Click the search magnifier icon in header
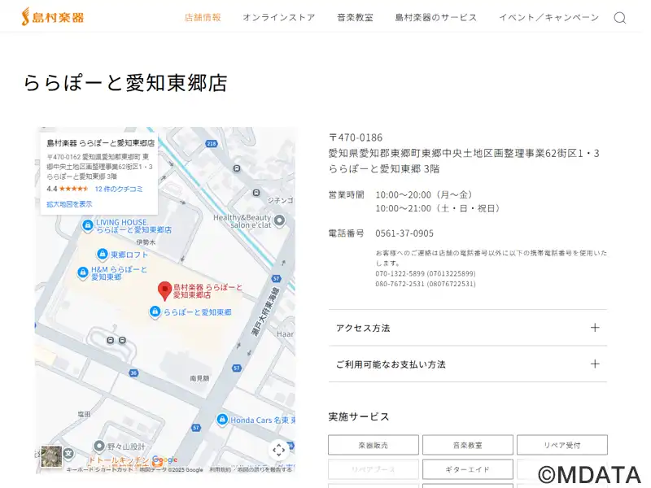Screen dimensions: 651x488 click(x=619, y=18)
